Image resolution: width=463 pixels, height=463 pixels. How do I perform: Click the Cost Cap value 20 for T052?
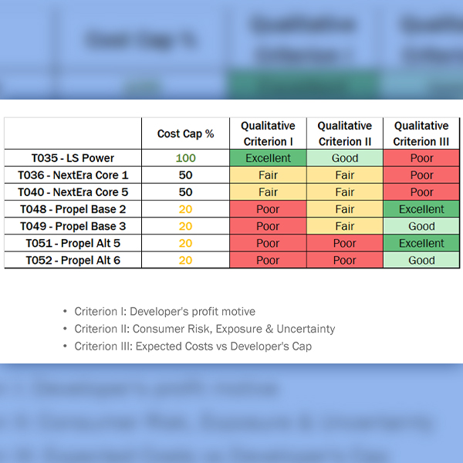[x=185, y=260]
